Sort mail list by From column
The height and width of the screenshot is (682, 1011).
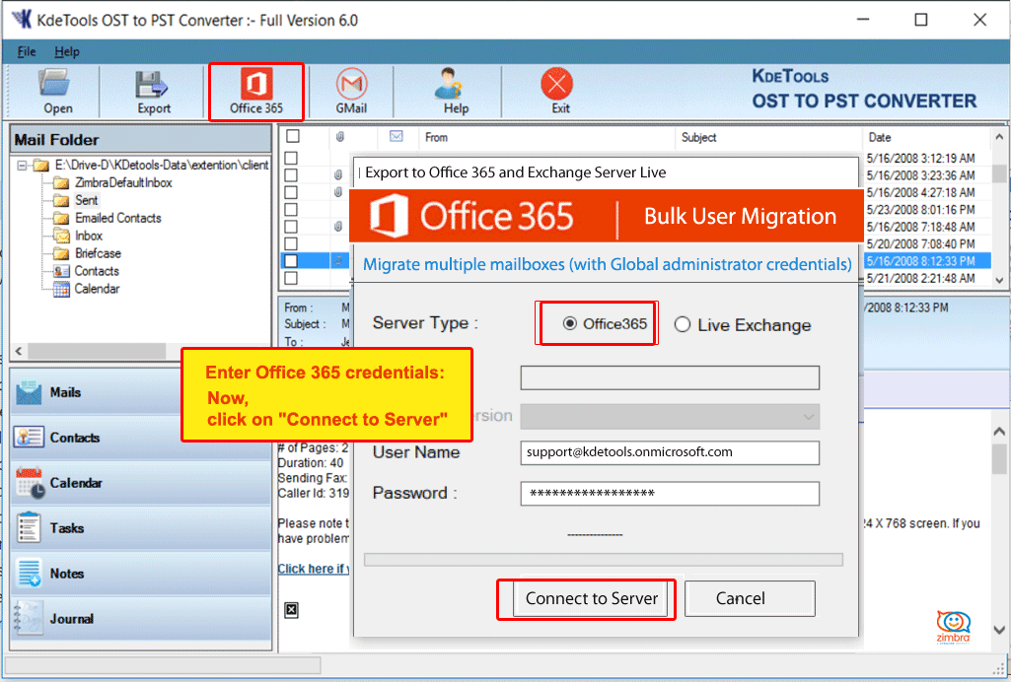pyautogui.click(x=546, y=137)
